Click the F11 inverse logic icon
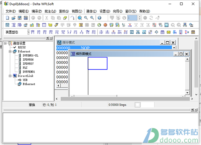Screen dimensions: 201x145 tap(88, 32)
